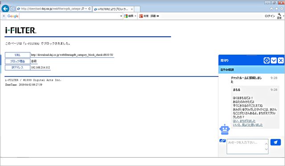This screenshot has height=166, width=285.
Task: Open browser home icon
Action: tap(271, 9)
